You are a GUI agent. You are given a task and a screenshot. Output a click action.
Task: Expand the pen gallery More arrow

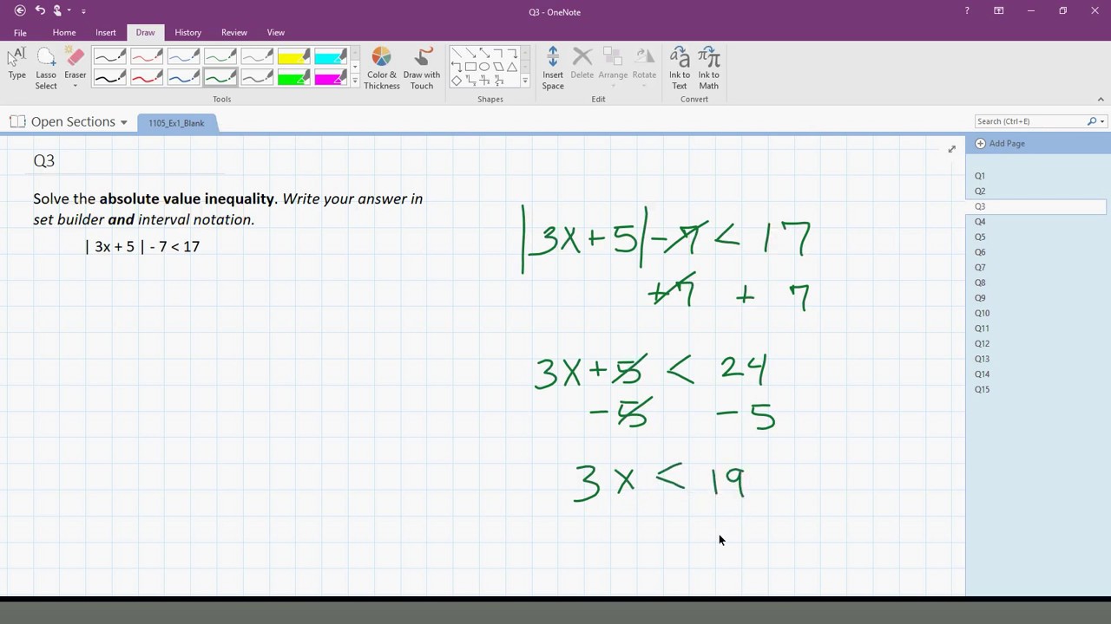355,81
